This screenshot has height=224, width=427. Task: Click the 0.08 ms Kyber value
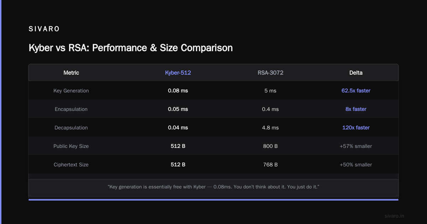(178, 91)
